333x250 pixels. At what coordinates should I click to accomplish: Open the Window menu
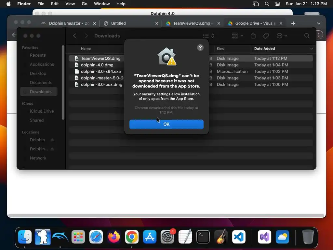pos(102,4)
